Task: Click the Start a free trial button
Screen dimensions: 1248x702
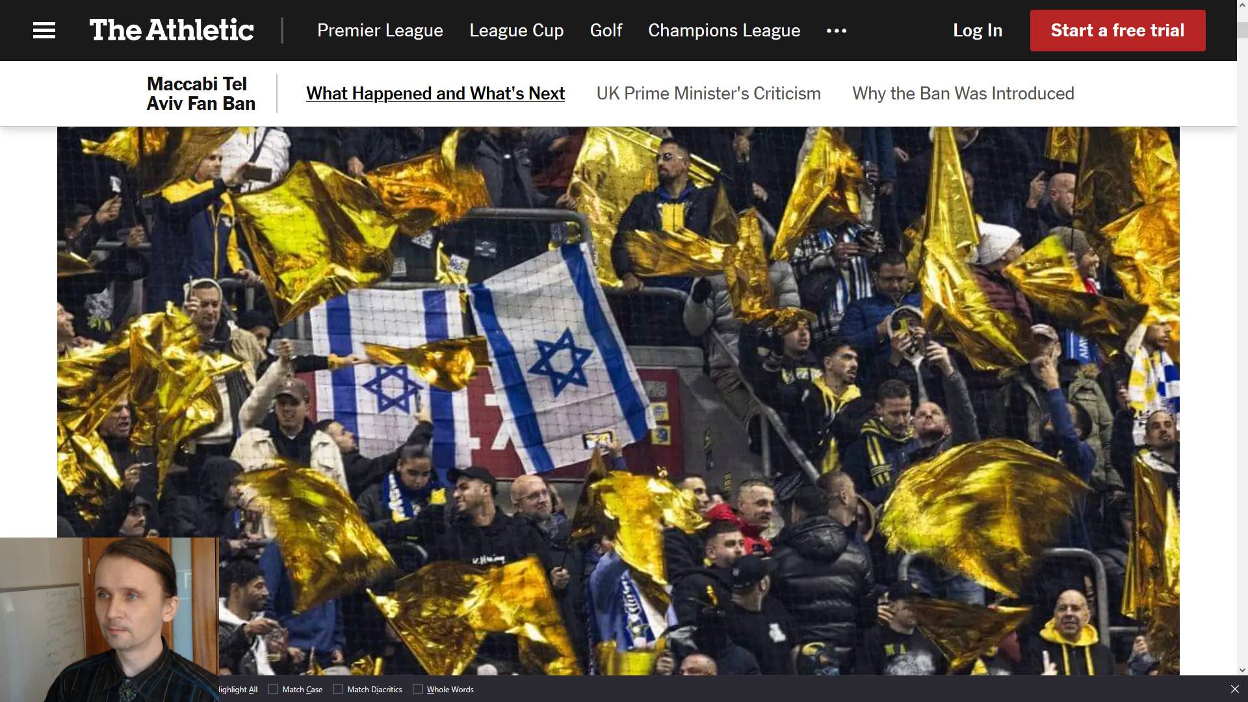Action: (1118, 31)
